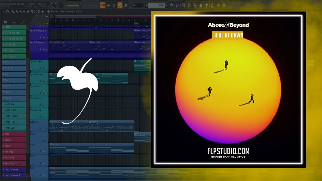Toggle mute LED on Synth Sawer track
Image resolution: width=322 pixels, height=181 pixels.
pos(47,68)
